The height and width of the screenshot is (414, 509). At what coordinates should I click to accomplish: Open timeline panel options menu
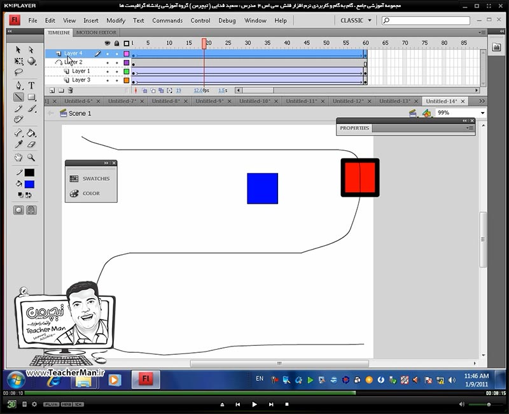[482, 32]
